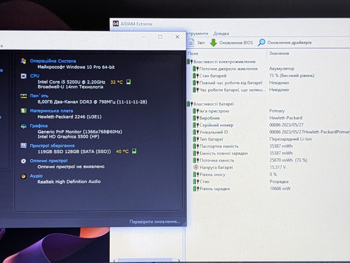Click the text Майкрософт Windows 10 Pro 64-bit
The width and height of the screenshot is (350, 263).
click(x=76, y=67)
